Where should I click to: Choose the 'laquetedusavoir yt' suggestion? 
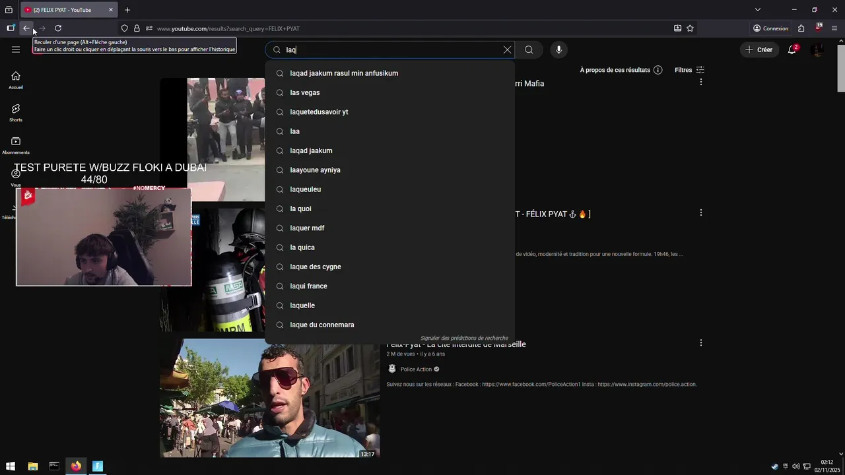tap(389, 112)
